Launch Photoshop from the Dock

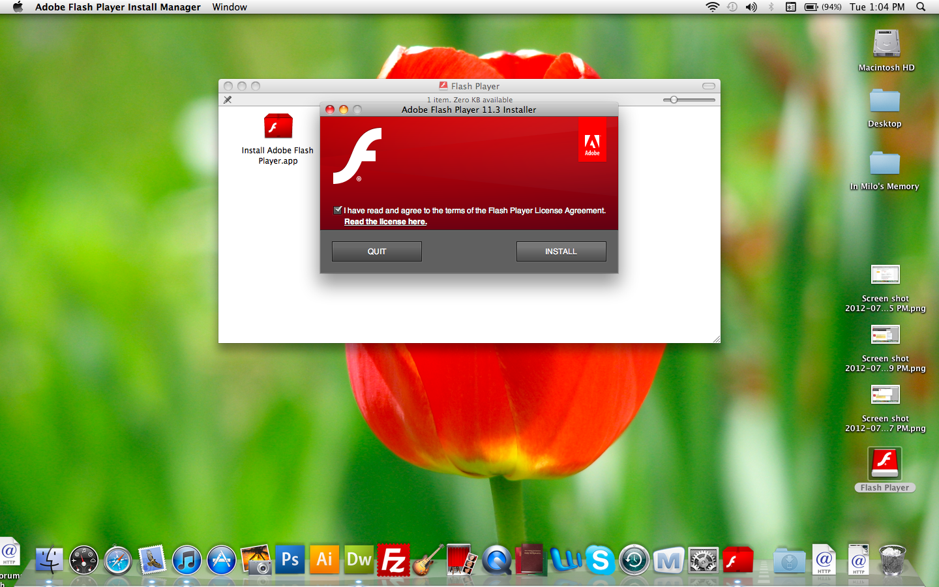click(x=290, y=560)
